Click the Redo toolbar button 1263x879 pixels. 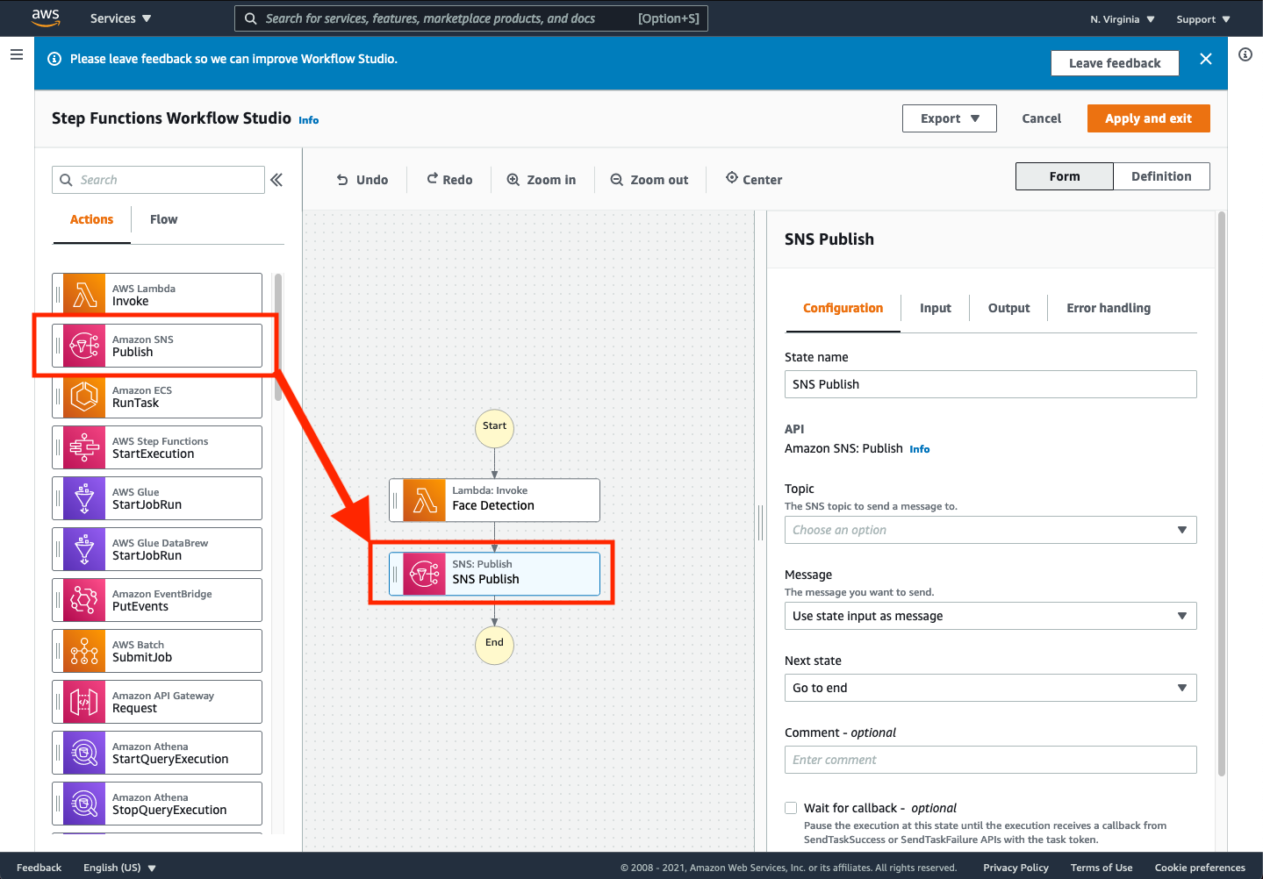(x=449, y=180)
